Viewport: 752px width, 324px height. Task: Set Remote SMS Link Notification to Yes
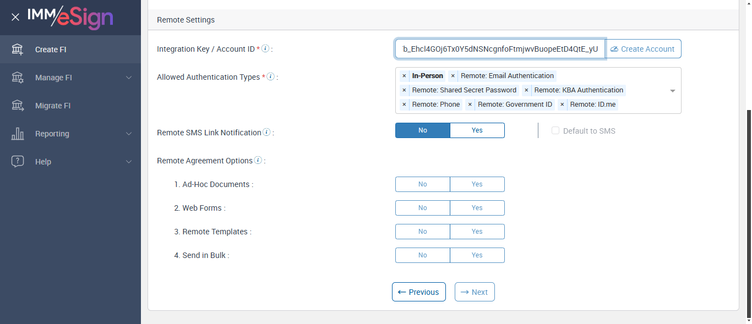click(x=477, y=130)
